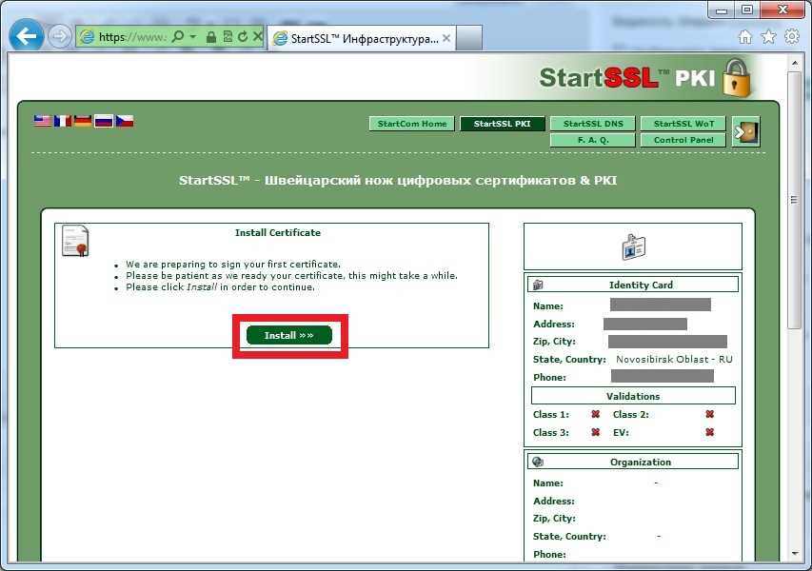The height and width of the screenshot is (571, 812).
Task: Click the browser forward arrow button
Action: (x=59, y=37)
